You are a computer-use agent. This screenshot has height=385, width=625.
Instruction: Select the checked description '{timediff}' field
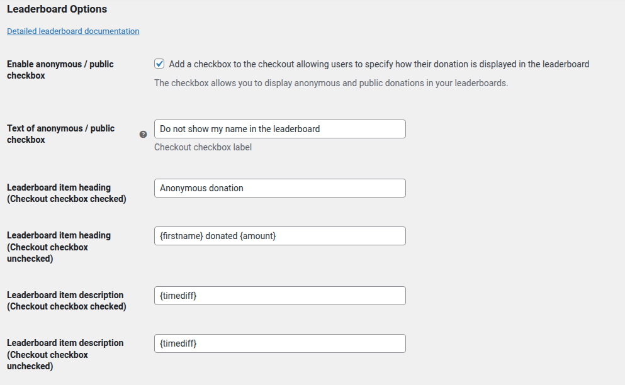(279, 295)
